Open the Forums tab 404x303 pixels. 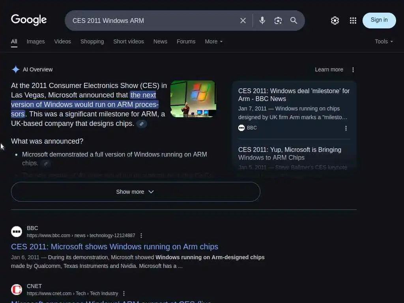pyautogui.click(x=186, y=42)
